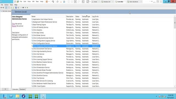Click the Stop the service link
The width and height of the screenshot is (176, 99).
coord(13,24)
